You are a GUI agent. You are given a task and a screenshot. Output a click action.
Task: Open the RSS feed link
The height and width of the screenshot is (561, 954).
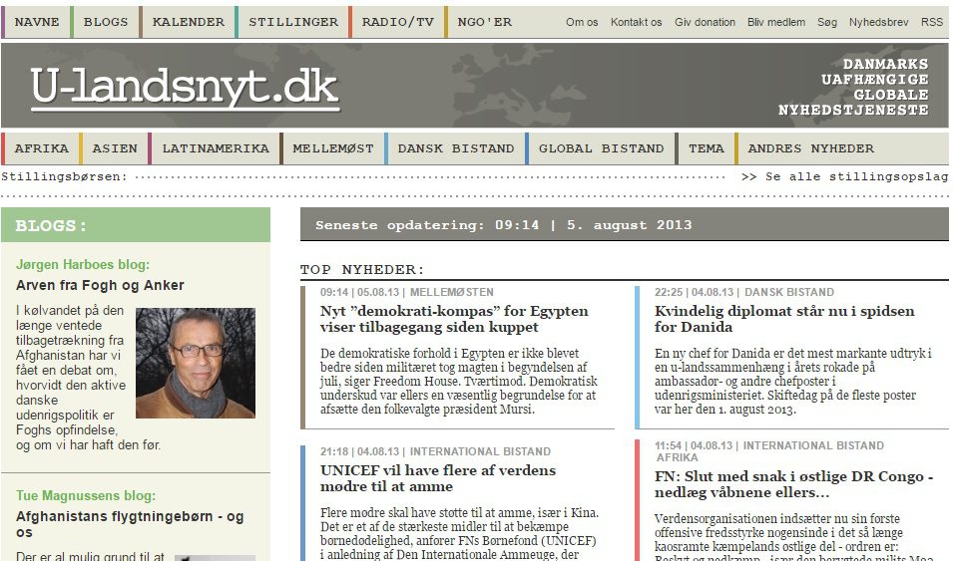click(931, 22)
